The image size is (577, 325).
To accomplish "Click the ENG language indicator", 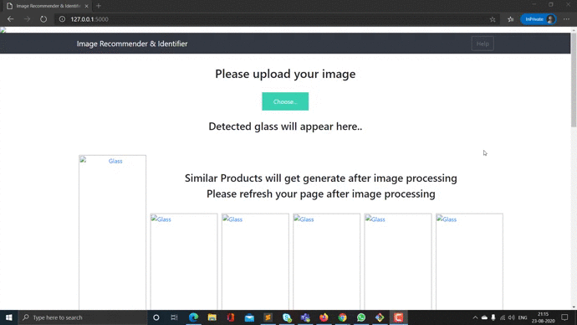I will 523,317.
